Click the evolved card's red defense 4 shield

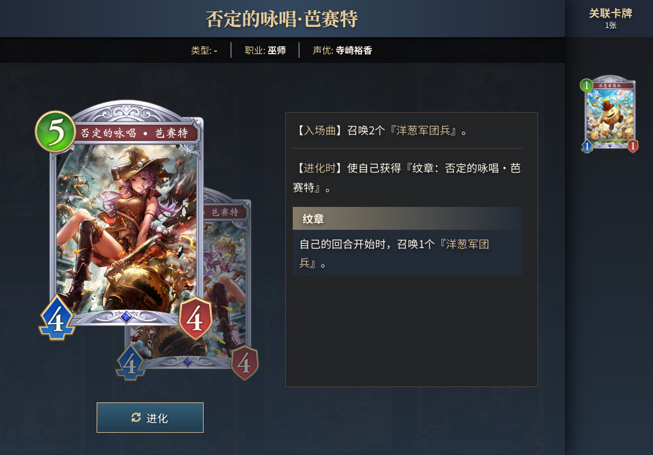pyautogui.click(x=245, y=362)
